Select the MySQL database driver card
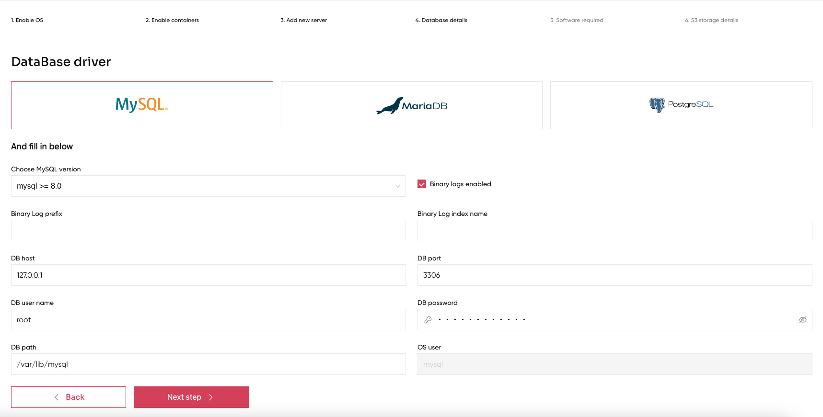 point(142,105)
